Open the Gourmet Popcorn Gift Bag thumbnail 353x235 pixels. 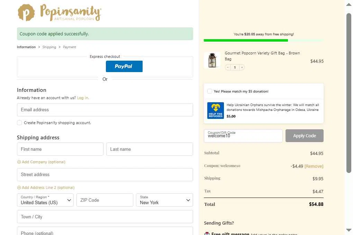coord(212,60)
